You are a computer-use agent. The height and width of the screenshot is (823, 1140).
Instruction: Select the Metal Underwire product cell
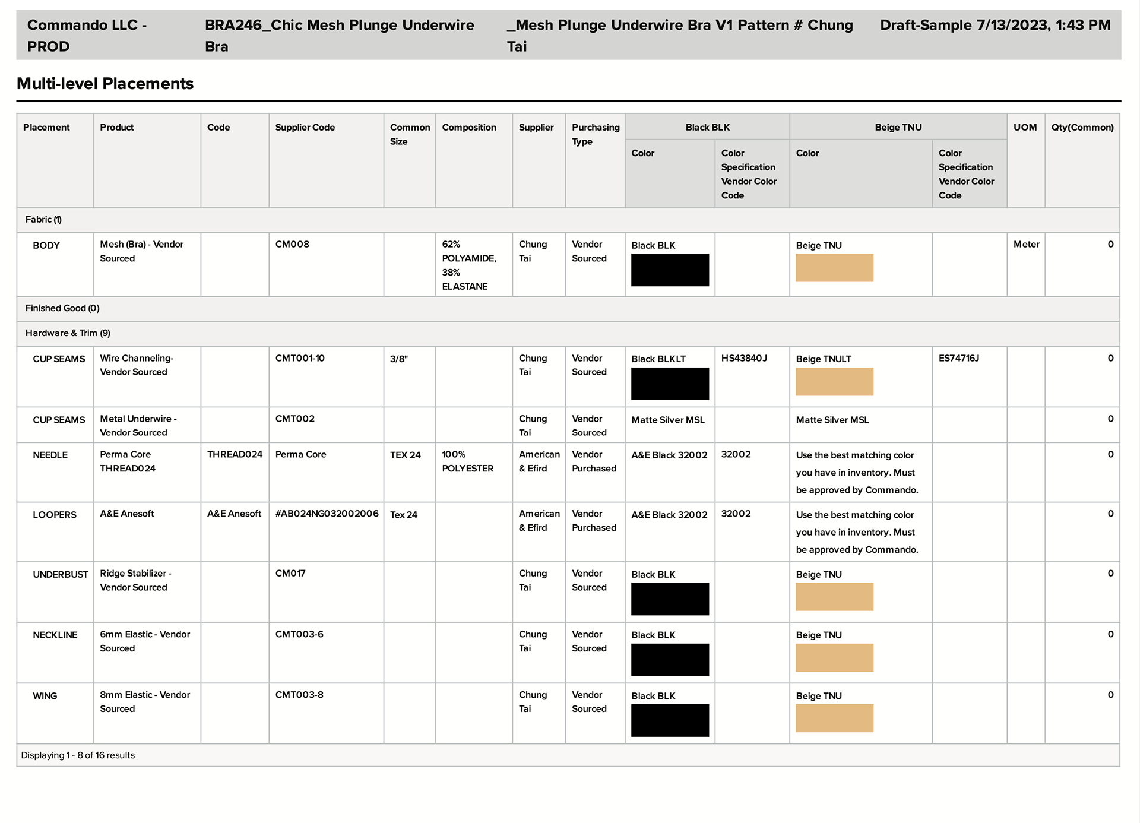(x=138, y=425)
